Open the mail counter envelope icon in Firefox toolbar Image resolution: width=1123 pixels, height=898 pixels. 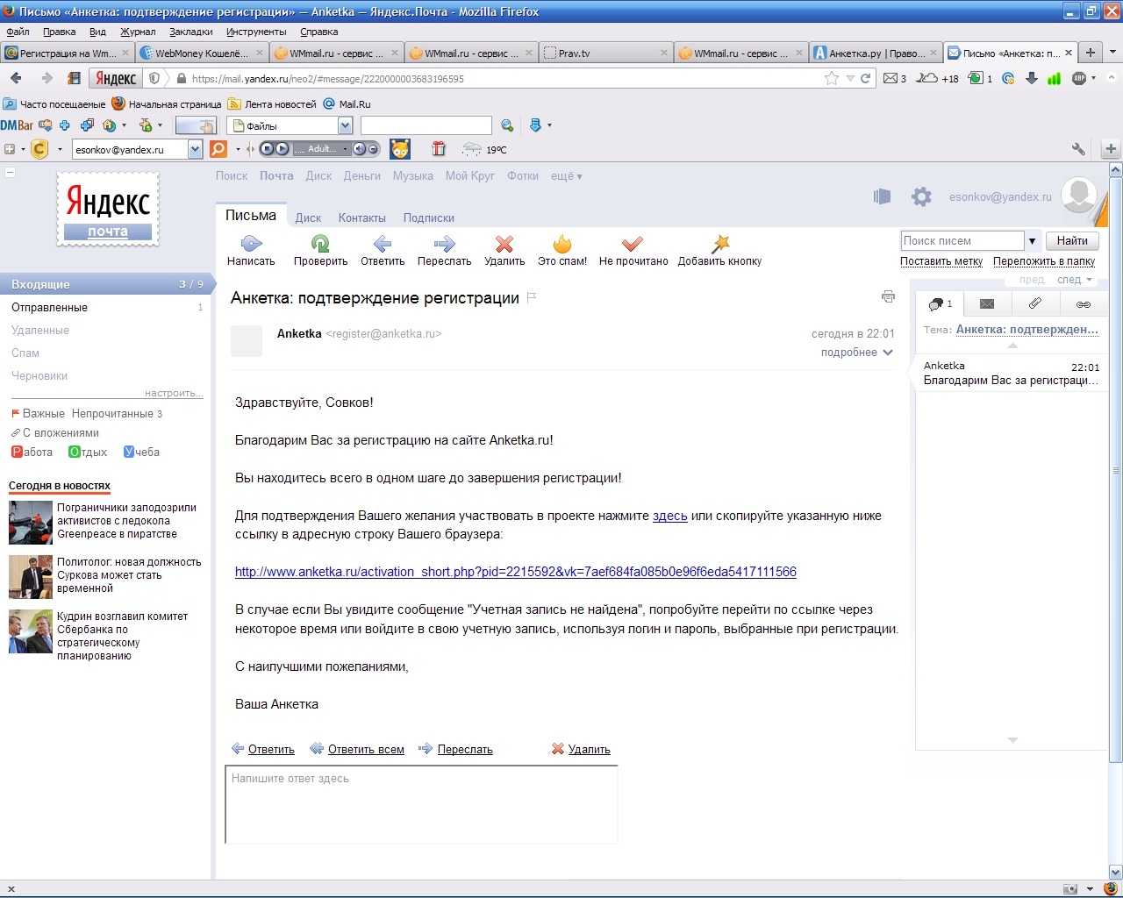[x=891, y=78]
